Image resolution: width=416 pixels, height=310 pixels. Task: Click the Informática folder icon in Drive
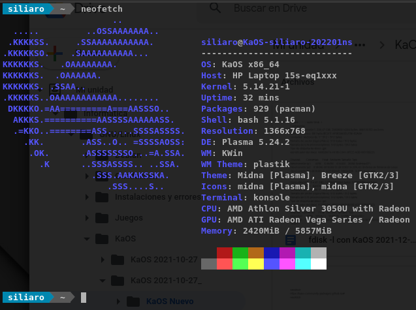[71, 114]
